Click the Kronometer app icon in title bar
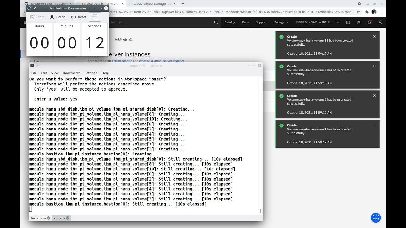Screen dimensions: 406x228 pyautogui.click(x=29, y=8)
